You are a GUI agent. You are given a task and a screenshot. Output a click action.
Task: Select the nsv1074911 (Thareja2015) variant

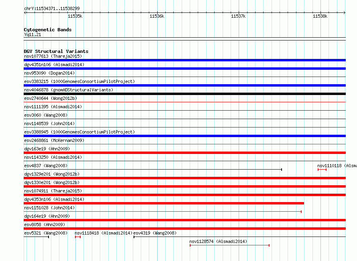pyautogui.click(x=53, y=191)
